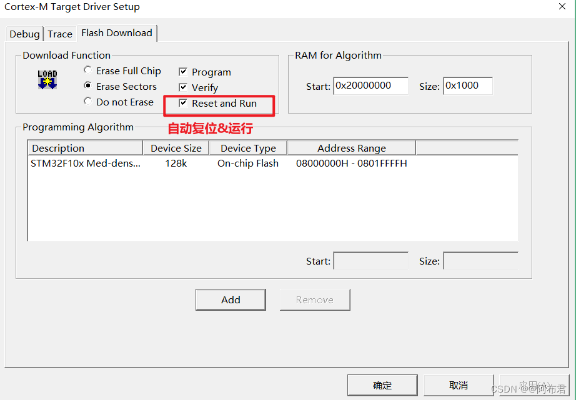Select the Flash Download tab
The image size is (576, 400).
click(117, 33)
